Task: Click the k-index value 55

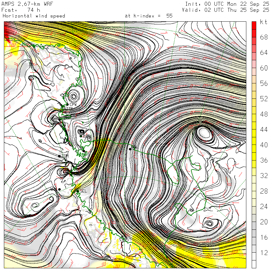Action: click(169, 16)
